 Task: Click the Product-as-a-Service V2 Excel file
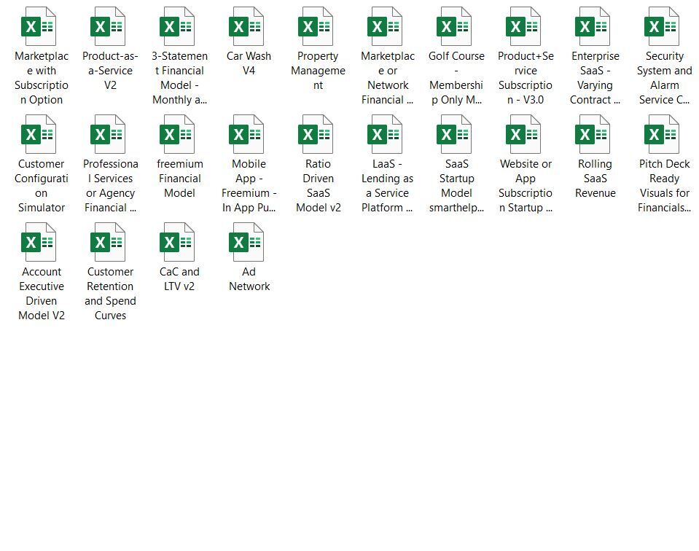(110, 27)
